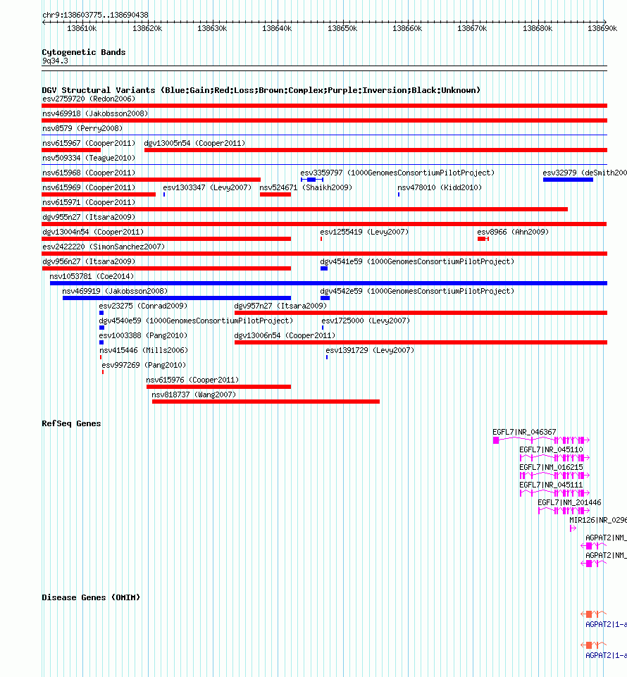Image resolution: width=627 pixels, height=677 pixels.
Task: Open esv2422220 (SimonSanchez2007) label
Action: tap(104, 247)
